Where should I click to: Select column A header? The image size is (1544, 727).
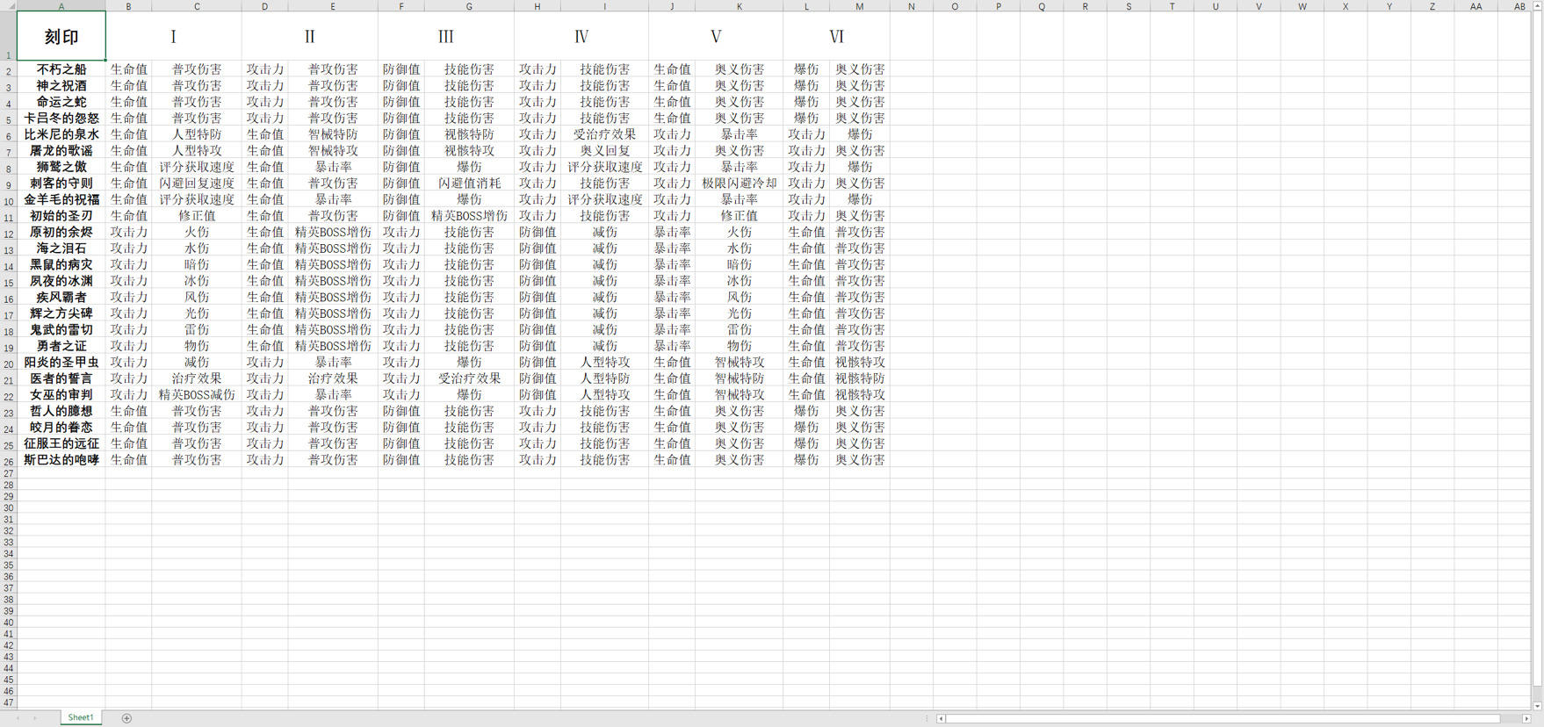click(61, 6)
